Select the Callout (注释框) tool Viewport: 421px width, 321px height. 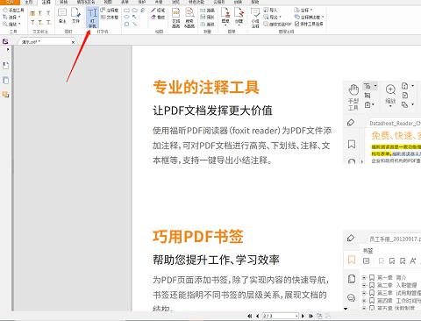pyautogui.click(x=110, y=11)
